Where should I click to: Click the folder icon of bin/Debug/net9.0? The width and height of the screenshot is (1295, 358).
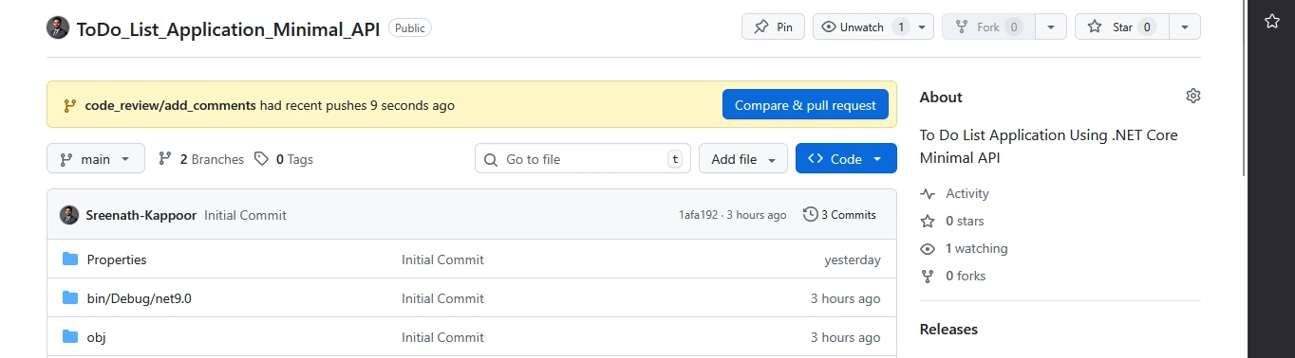click(x=70, y=298)
